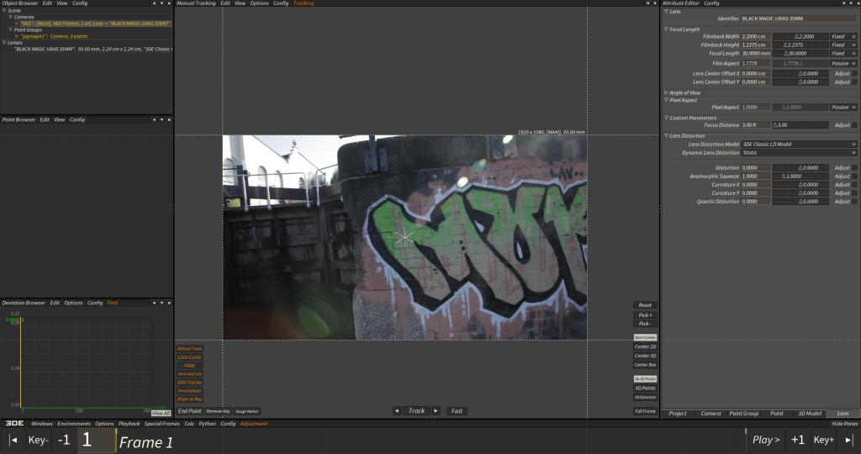Step forward one frame with +1 button
The height and width of the screenshot is (454, 861).
(x=797, y=440)
